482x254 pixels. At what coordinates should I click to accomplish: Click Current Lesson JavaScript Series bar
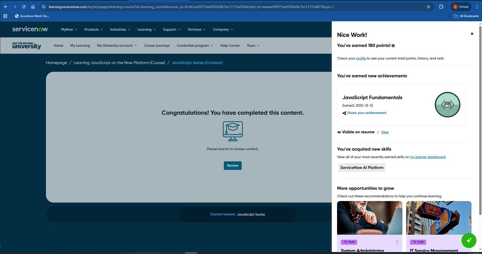pos(237,214)
